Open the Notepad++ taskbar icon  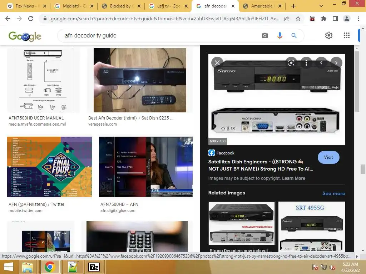(73, 267)
